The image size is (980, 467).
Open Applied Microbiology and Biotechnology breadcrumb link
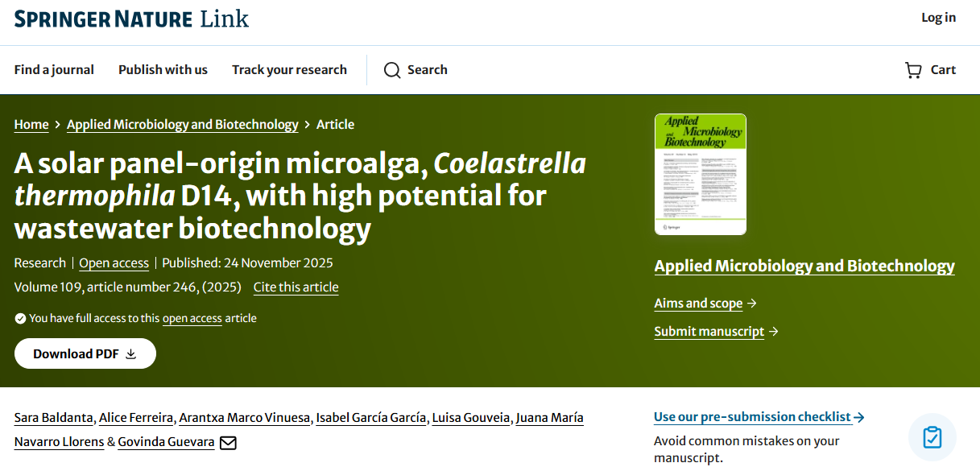pos(182,124)
